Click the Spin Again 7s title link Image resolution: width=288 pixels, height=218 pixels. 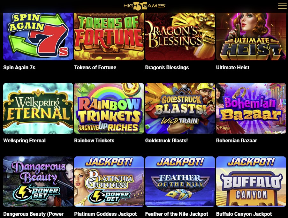point(19,67)
